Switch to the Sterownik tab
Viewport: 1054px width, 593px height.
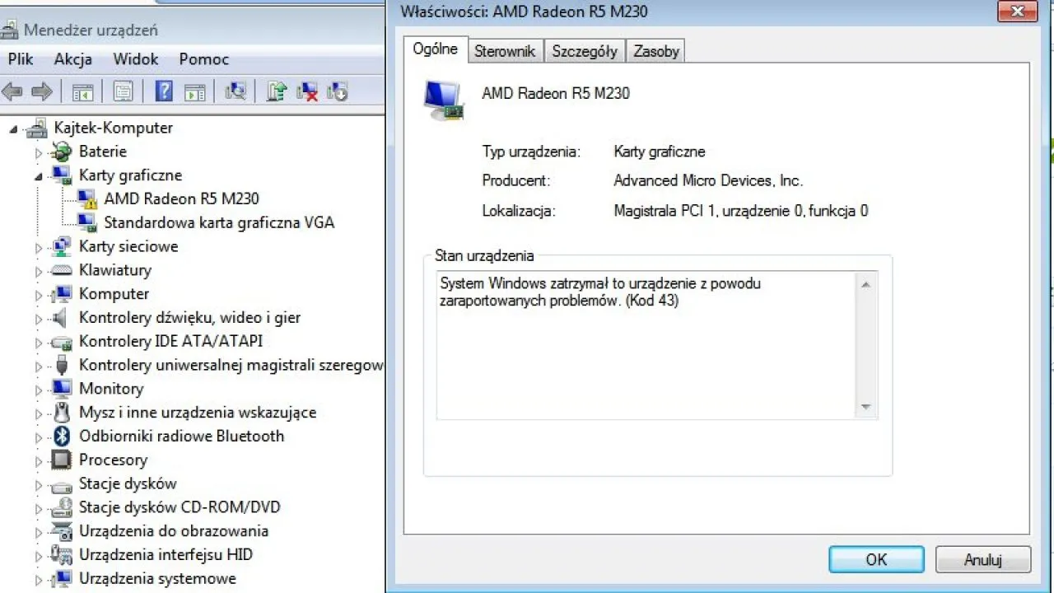tap(505, 50)
